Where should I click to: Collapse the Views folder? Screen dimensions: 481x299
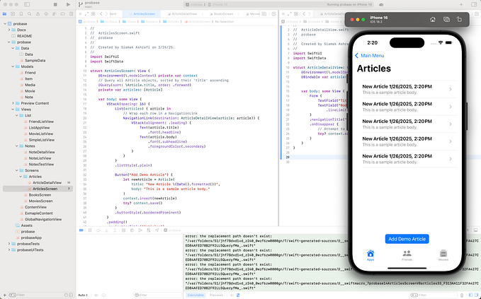pyautogui.click(x=13, y=110)
